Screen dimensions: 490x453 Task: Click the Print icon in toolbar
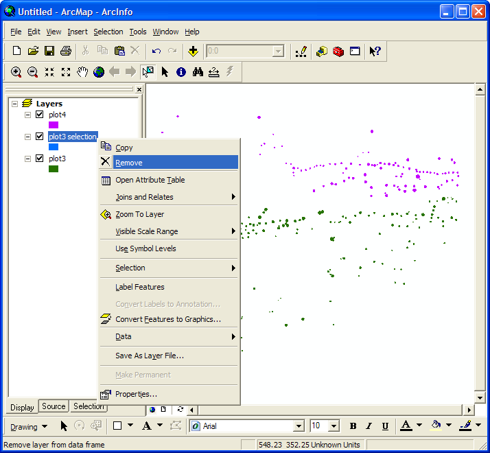click(x=66, y=51)
